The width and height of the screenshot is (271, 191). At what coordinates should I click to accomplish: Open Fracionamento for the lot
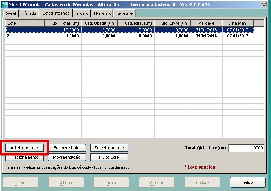24,157
